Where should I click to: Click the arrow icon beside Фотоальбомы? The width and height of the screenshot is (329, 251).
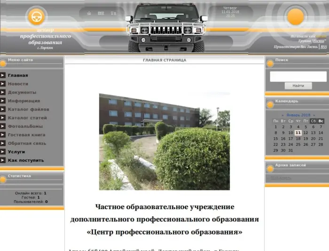tap(3, 126)
